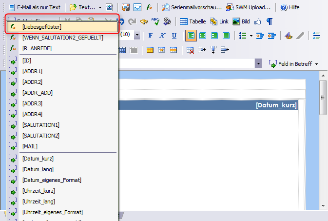Screen dimensions: 328x221
Task: Toggle bold F formatting
Action: 151,36
